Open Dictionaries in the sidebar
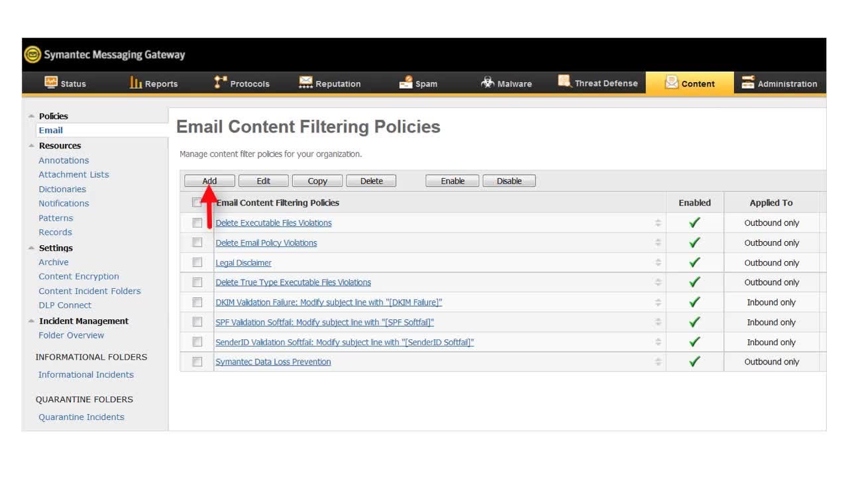 coord(62,189)
